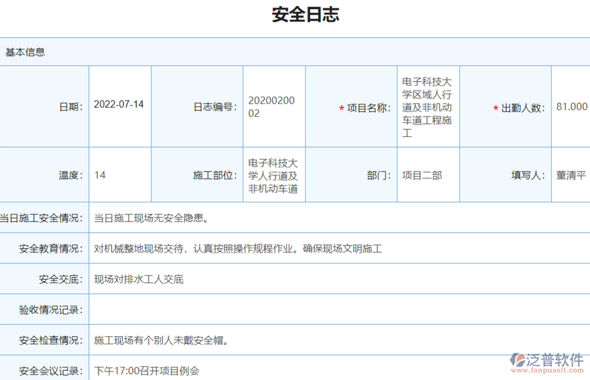Select the 项目名称 project text
The height and width of the screenshot is (380, 590).
point(429,106)
